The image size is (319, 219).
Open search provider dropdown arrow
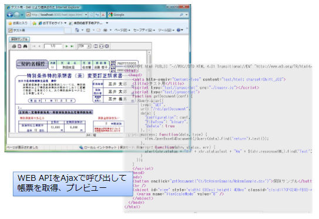pyautogui.click(x=186, y=15)
